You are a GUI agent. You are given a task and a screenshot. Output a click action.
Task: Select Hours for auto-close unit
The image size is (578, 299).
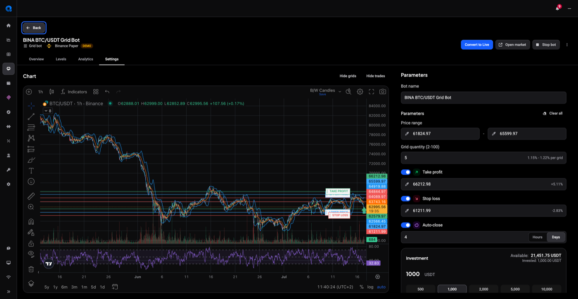pyautogui.click(x=538, y=237)
